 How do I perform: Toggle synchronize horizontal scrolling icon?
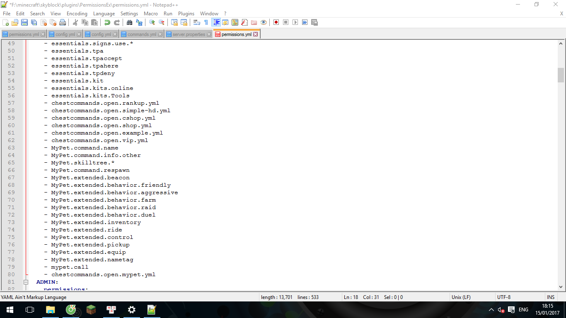click(x=184, y=22)
